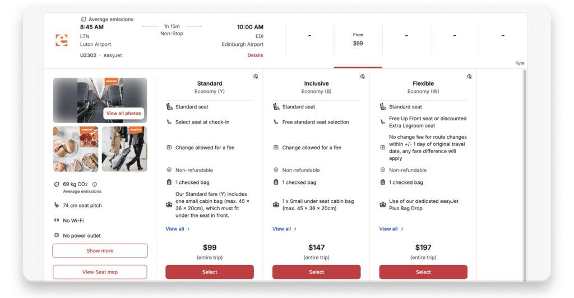This screenshot has height=298, width=574.
Task: Click the Show more button
Action: point(100,250)
